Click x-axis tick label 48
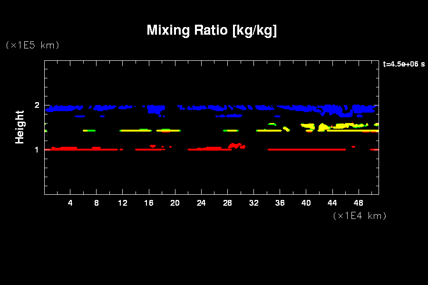428x285 pixels. tap(358, 203)
